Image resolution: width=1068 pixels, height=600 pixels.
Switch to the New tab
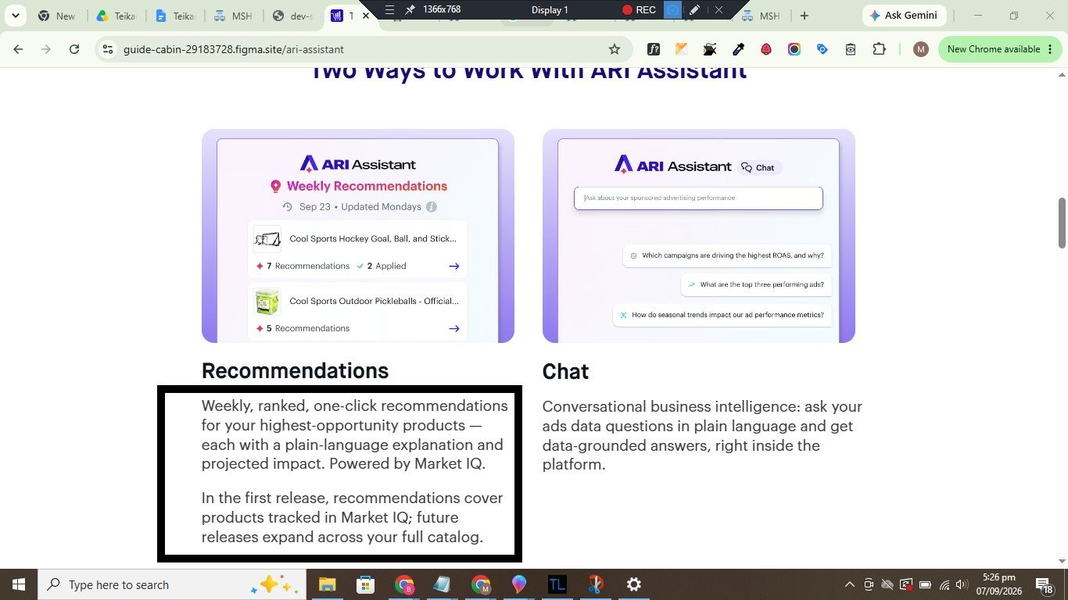point(57,16)
